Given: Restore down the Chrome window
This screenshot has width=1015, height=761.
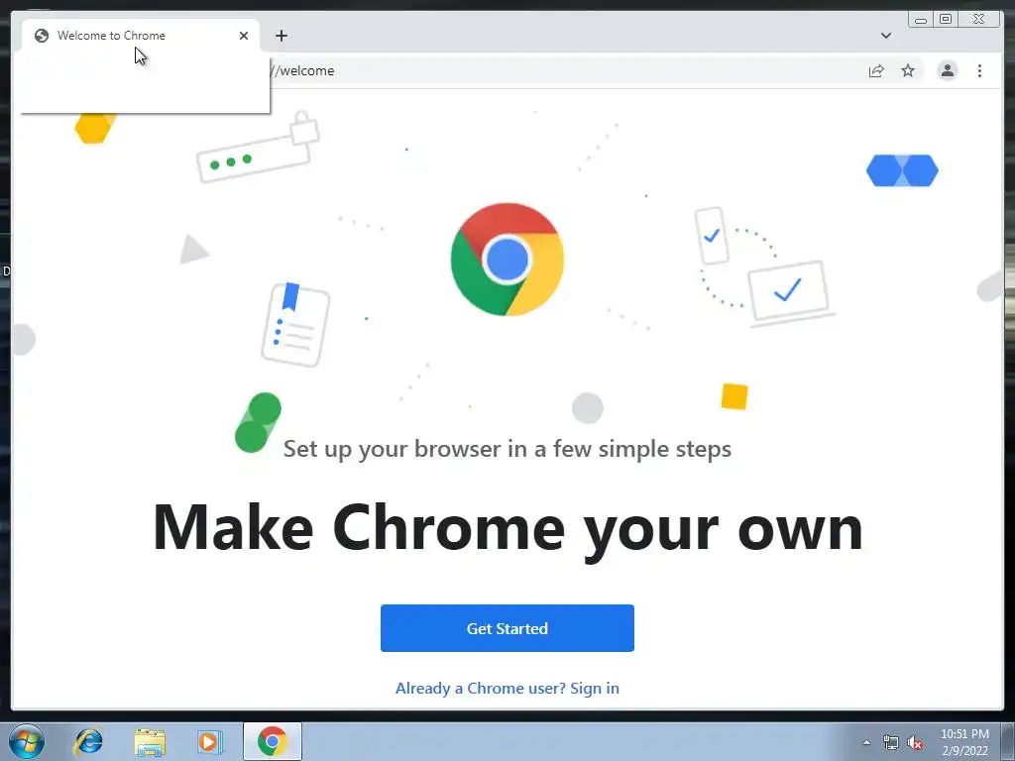Looking at the screenshot, I should 946,20.
